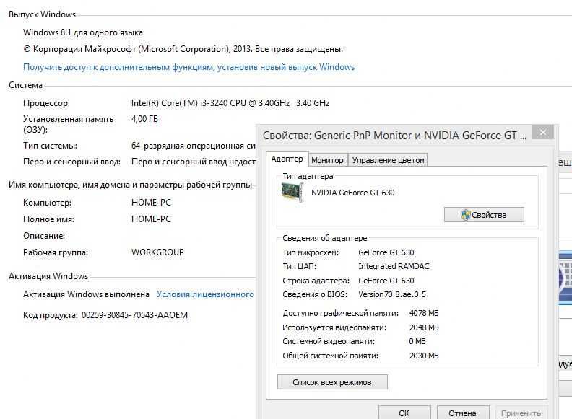Click Активация Windows выполнена status text
572x419 pixels.
[86, 294]
